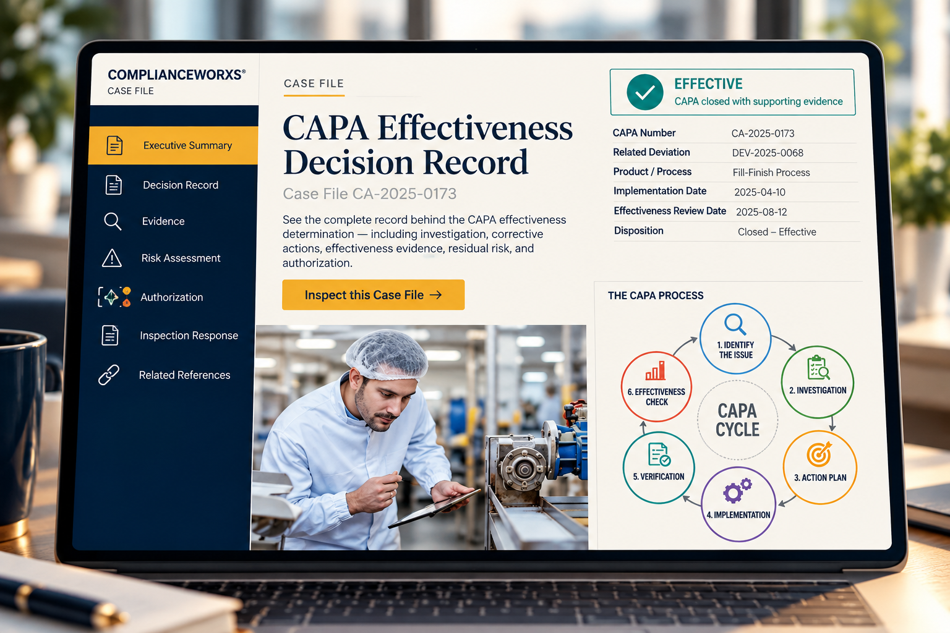Click the related deviation DEV-2025-0068
This screenshot has width=950, height=633.
pos(768,153)
